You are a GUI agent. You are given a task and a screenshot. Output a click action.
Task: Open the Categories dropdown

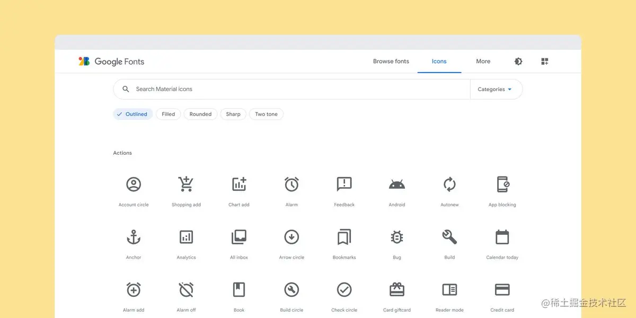pos(495,89)
